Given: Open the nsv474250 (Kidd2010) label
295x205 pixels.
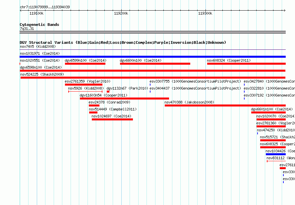Looking at the screenshot, I should pos(276,130).
